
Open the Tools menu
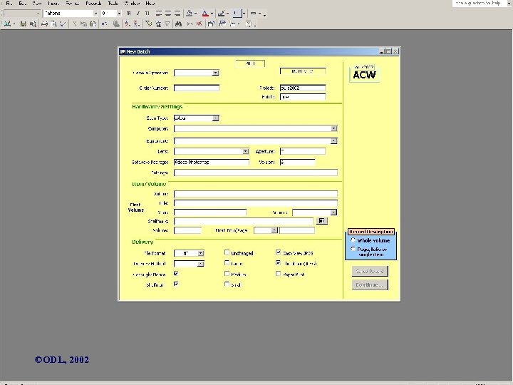(113, 4)
